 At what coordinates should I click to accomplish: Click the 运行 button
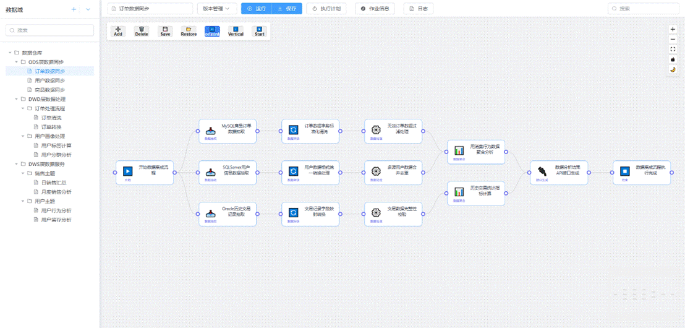point(256,9)
